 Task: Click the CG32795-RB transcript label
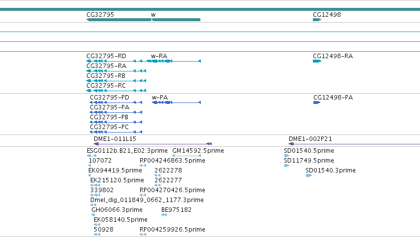pyautogui.click(x=106, y=76)
